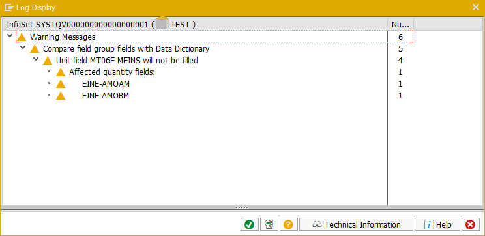Click the warning triangle beside EINE-AMOAM

click(x=61, y=84)
